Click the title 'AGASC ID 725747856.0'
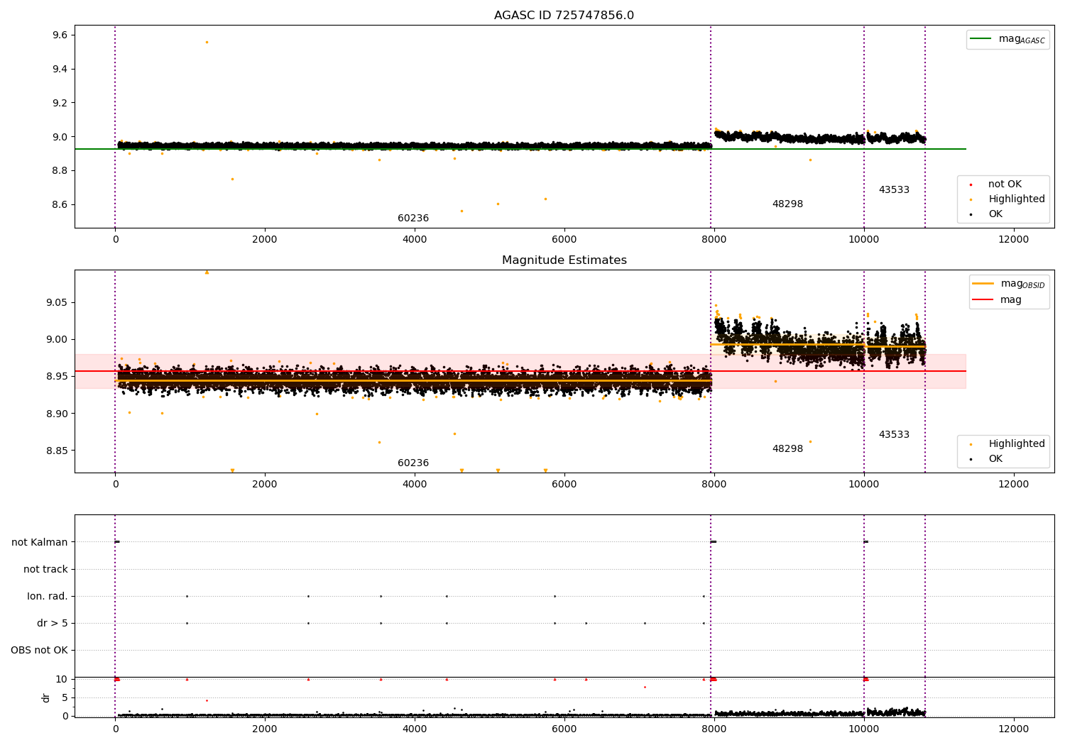The image size is (1065, 745). (x=564, y=16)
